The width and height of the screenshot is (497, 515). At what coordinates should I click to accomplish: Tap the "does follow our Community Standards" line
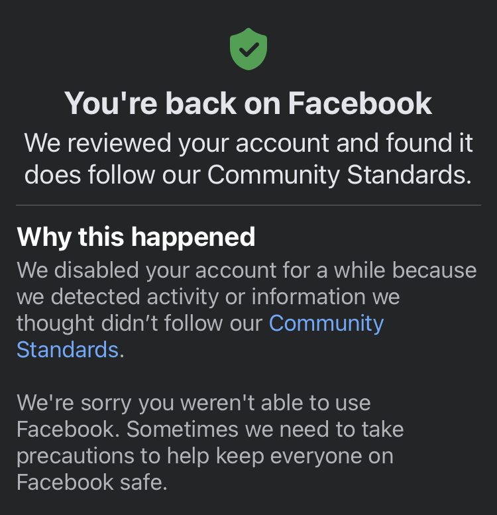pos(248,174)
